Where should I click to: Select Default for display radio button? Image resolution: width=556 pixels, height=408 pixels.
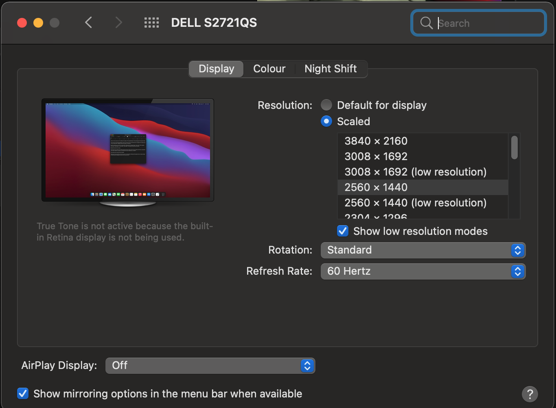pyautogui.click(x=326, y=105)
